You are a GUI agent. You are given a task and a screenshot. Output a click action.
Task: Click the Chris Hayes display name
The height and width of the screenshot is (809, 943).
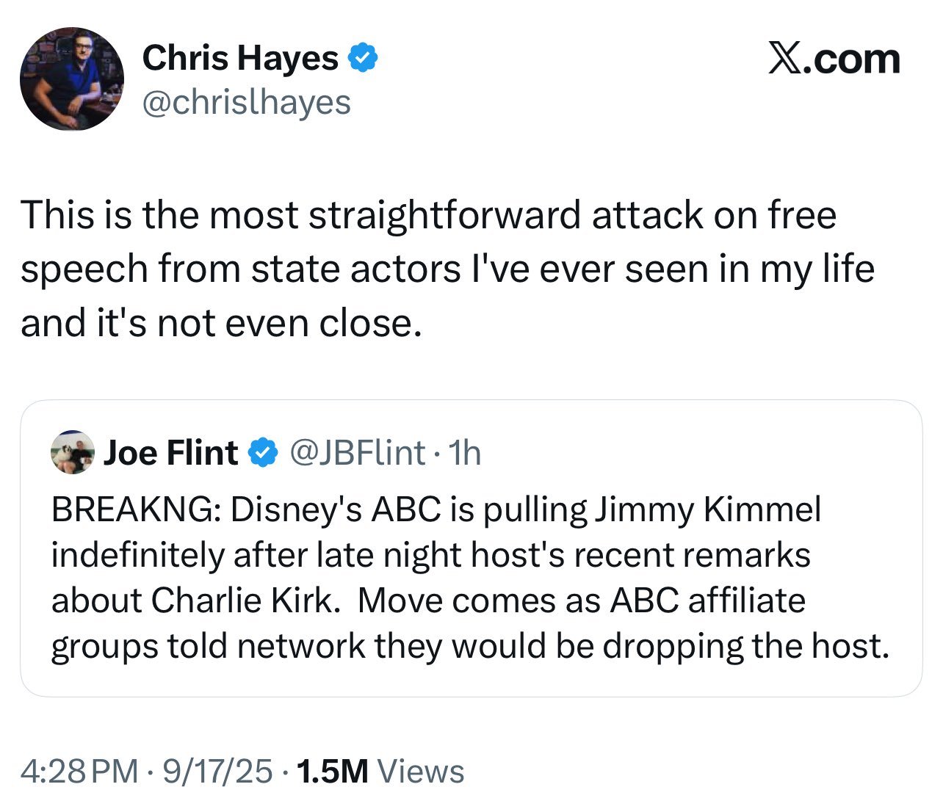[240, 58]
